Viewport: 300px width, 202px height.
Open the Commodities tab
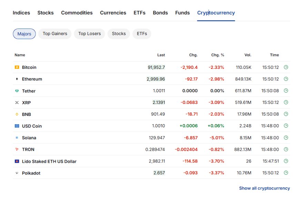pyautogui.click(x=77, y=13)
